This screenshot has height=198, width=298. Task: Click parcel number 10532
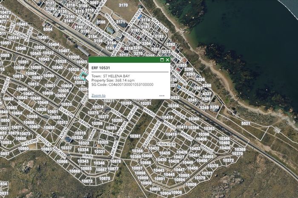pos(80,83)
